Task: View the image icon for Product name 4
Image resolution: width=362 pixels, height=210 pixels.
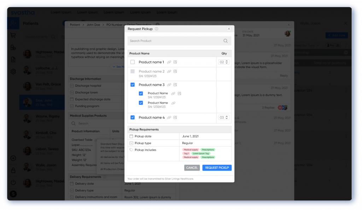Action: click(x=175, y=118)
